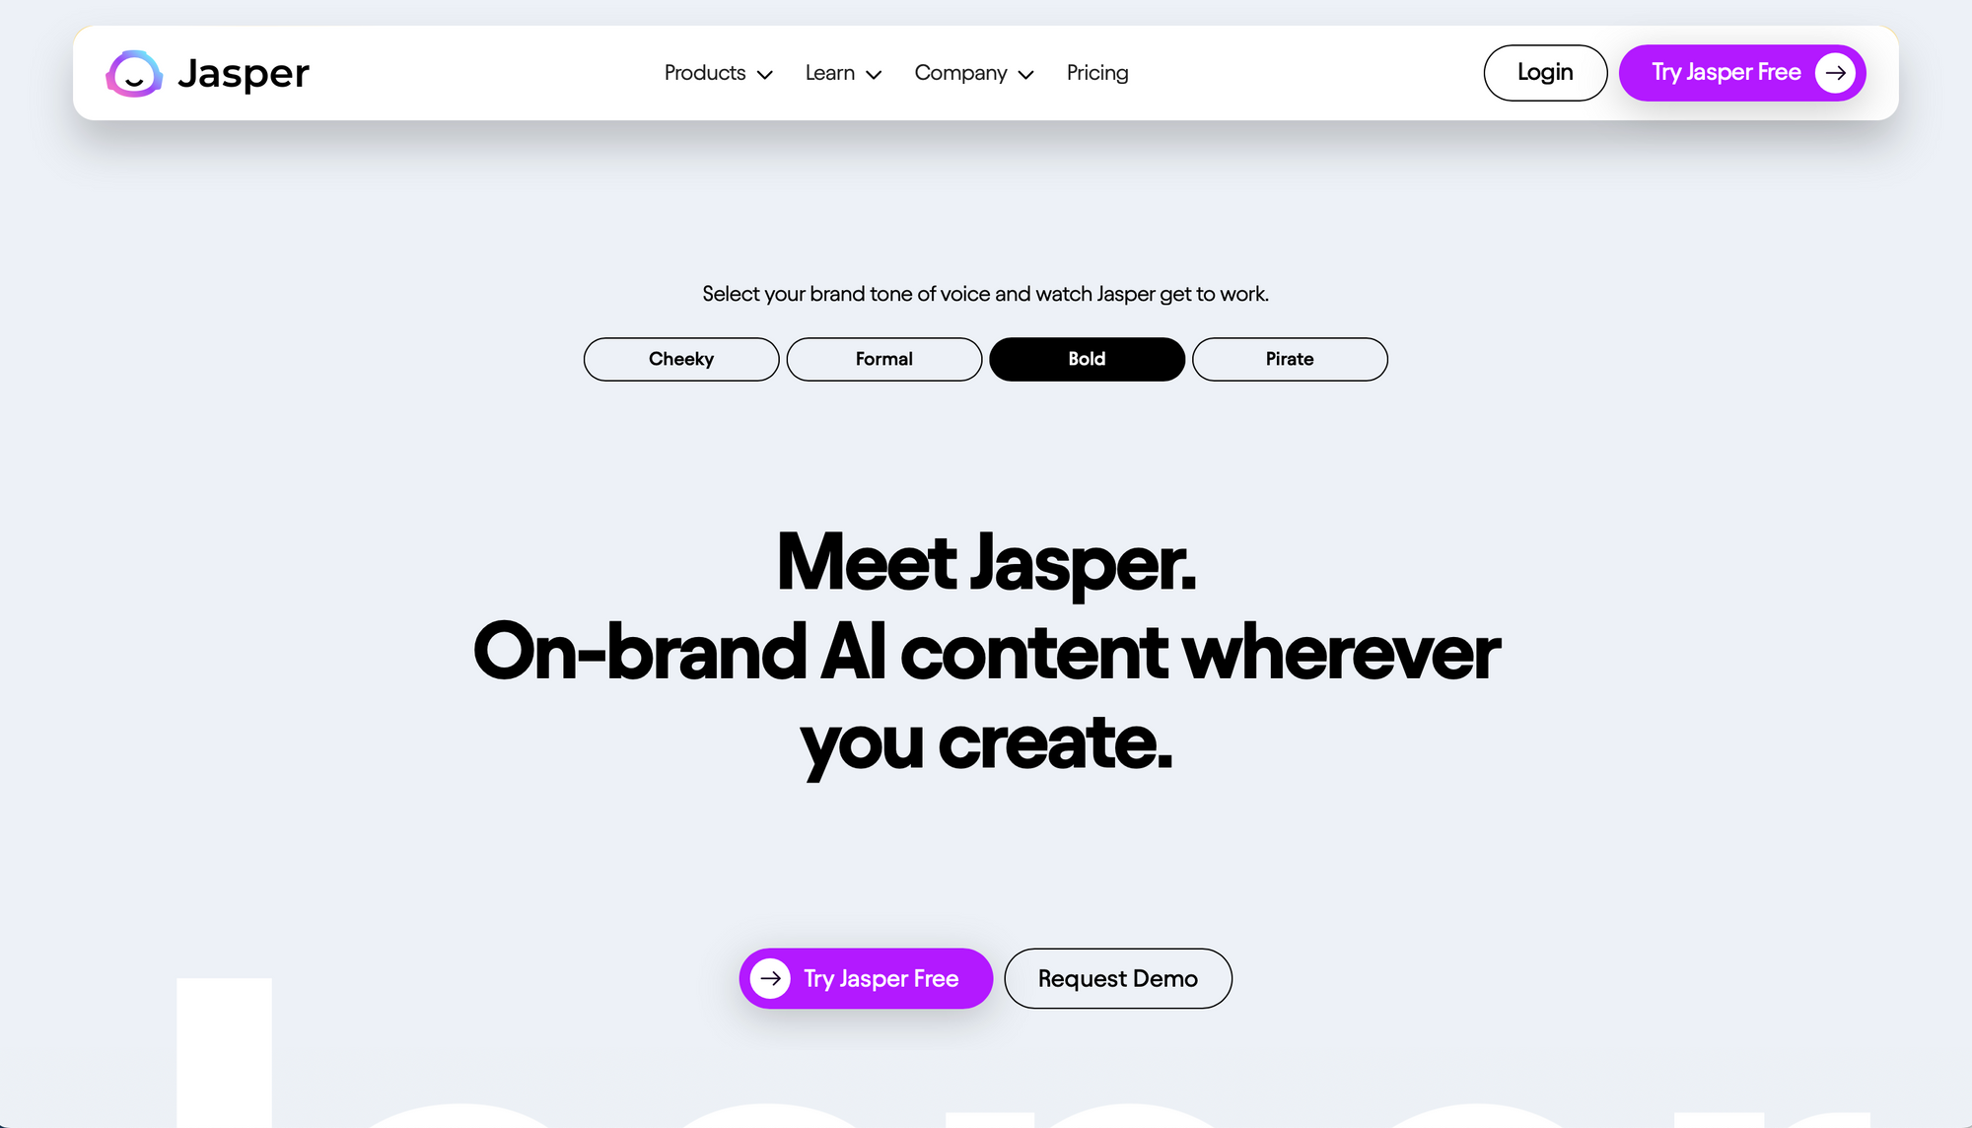Expand the Company navigation menu
The image size is (1972, 1128).
pyautogui.click(x=972, y=73)
